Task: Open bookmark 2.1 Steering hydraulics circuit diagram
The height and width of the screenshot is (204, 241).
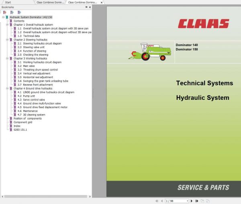Action: pyautogui.click(x=40, y=43)
